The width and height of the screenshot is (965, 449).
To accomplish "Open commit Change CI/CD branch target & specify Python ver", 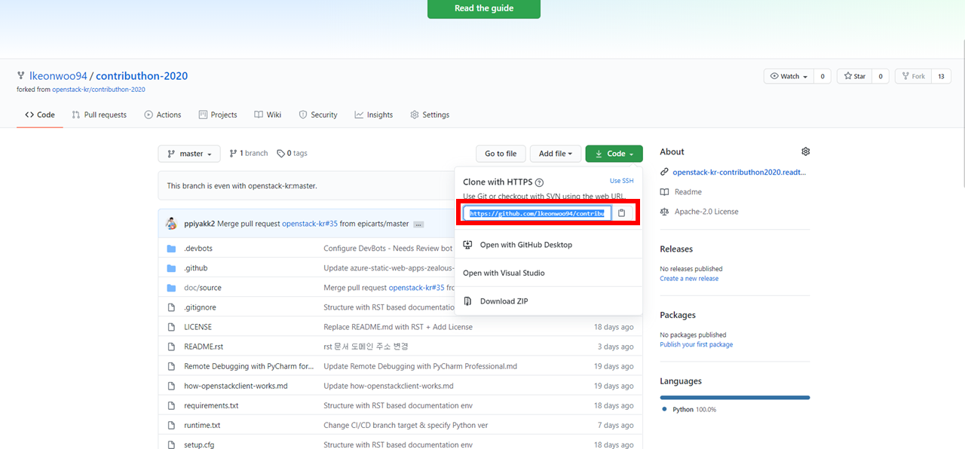I will [x=406, y=425].
